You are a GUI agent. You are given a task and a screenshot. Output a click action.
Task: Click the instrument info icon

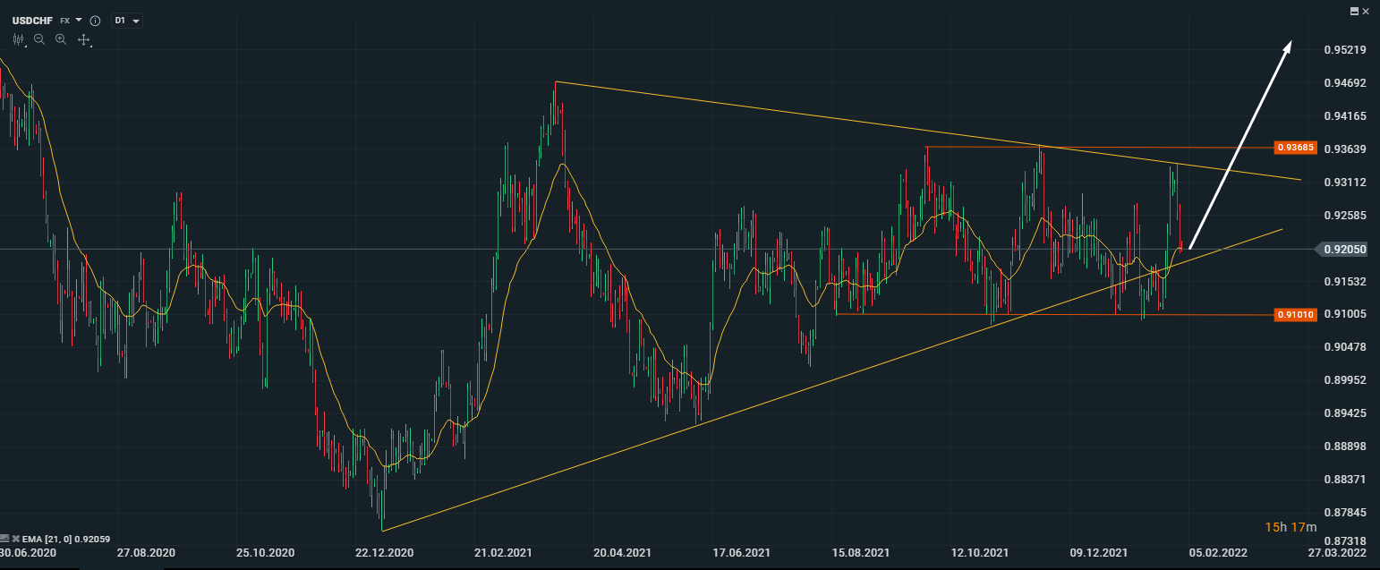(95, 20)
